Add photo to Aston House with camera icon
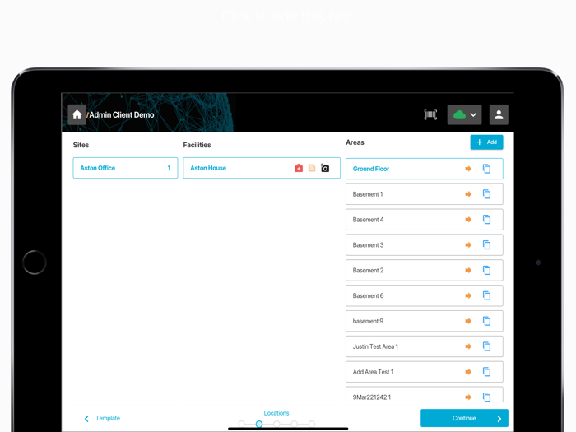This screenshot has height=432, width=576. (325, 168)
